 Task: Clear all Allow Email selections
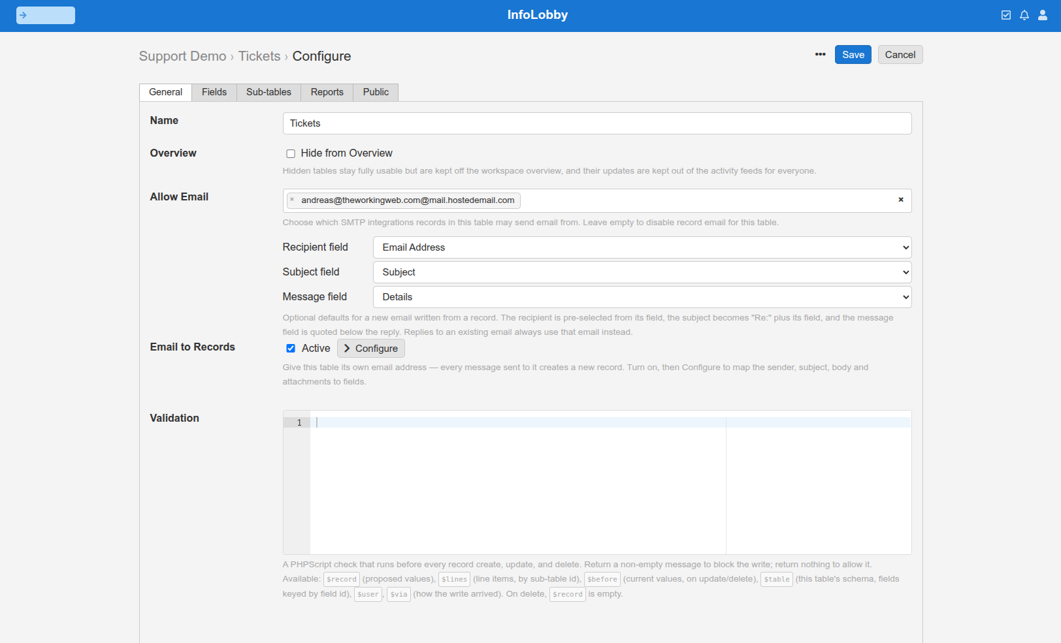[x=901, y=200]
